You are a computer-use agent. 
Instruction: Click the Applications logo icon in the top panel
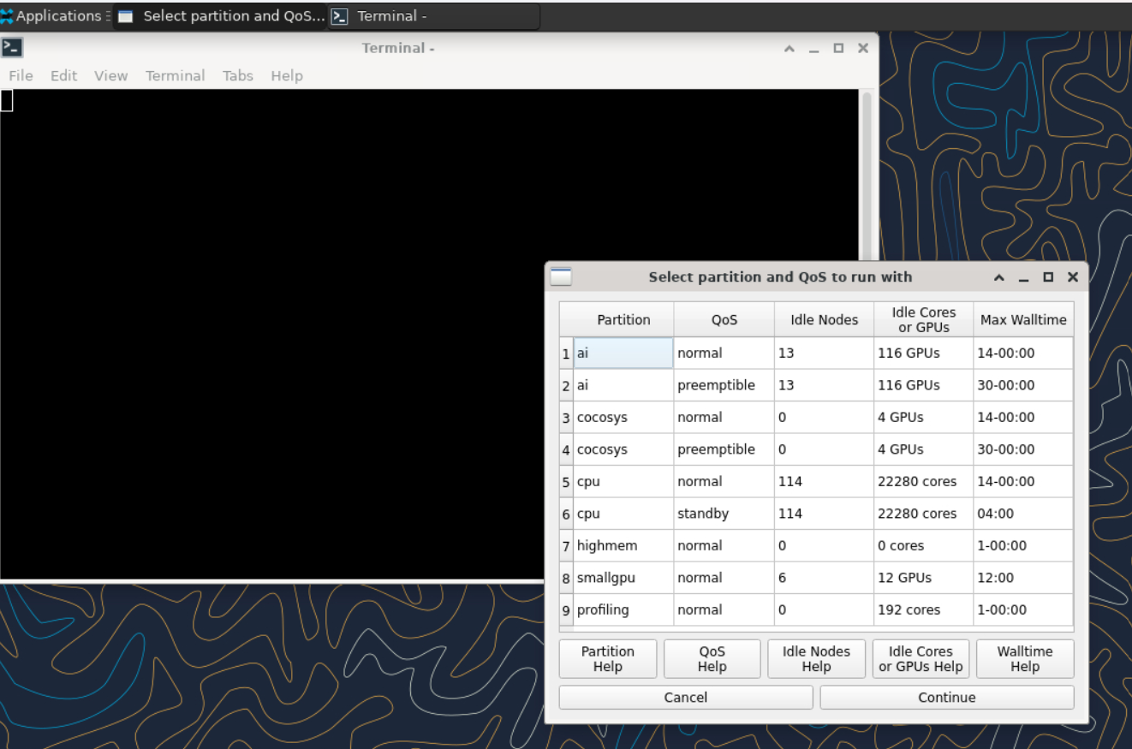[7, 15]
